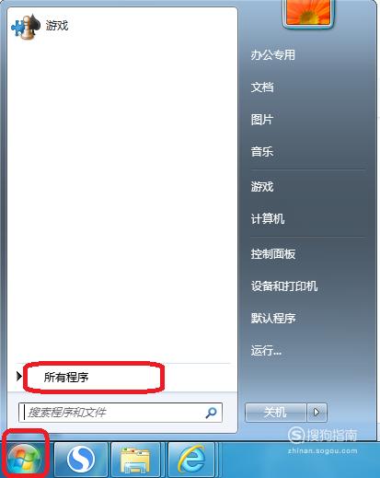The width and height of the screenshot is (380, 478).
Task: Launch Internet Explorer from the taskbar
Action: point(192,460)
